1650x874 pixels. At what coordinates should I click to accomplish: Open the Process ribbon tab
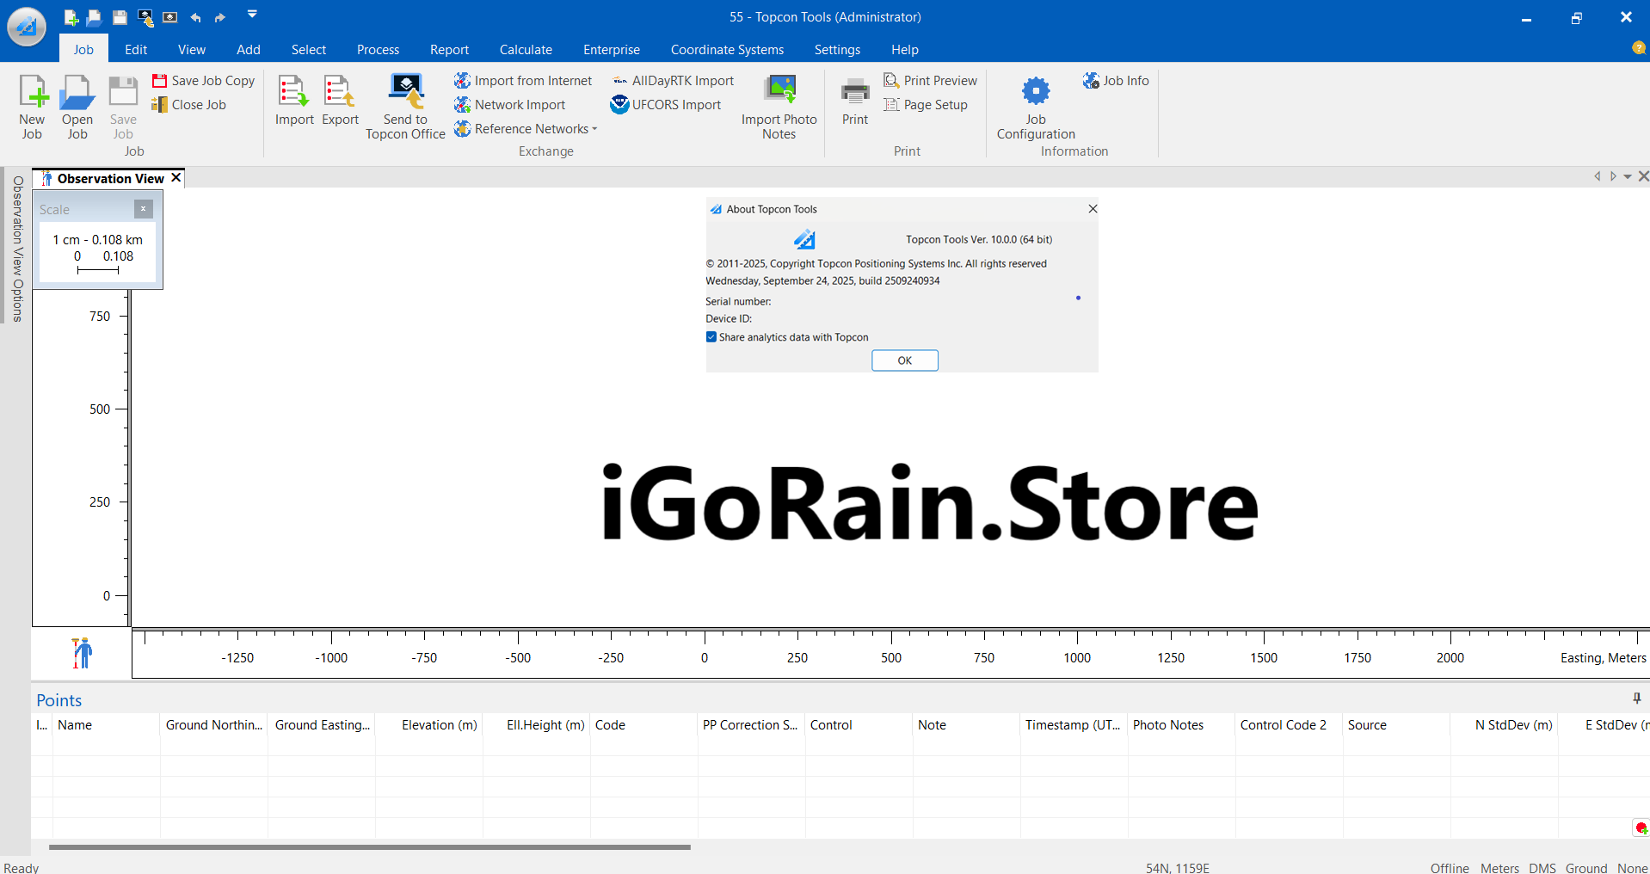(378, 50)
